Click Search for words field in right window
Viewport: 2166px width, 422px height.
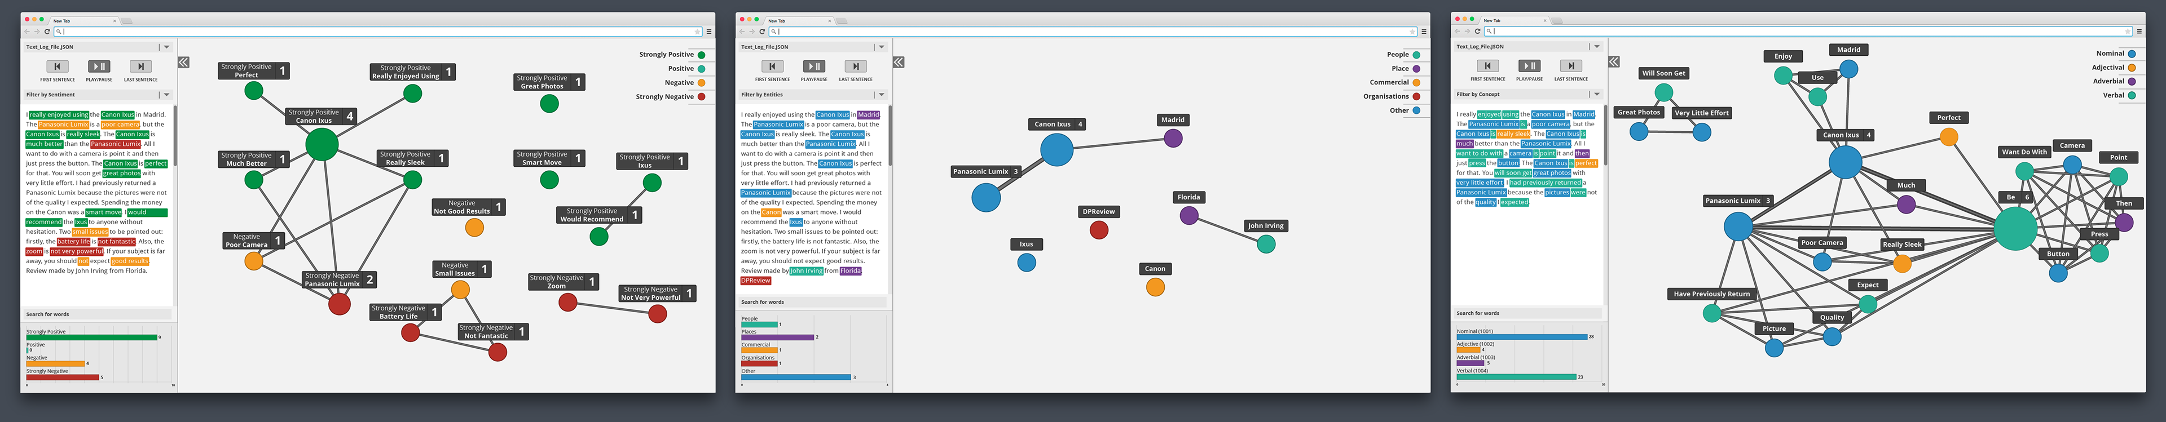pos(1528,314)
